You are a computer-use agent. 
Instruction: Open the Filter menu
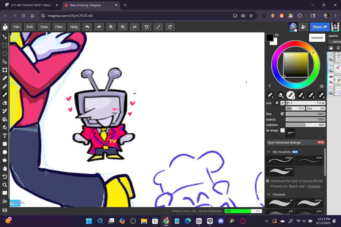[59, 27]
